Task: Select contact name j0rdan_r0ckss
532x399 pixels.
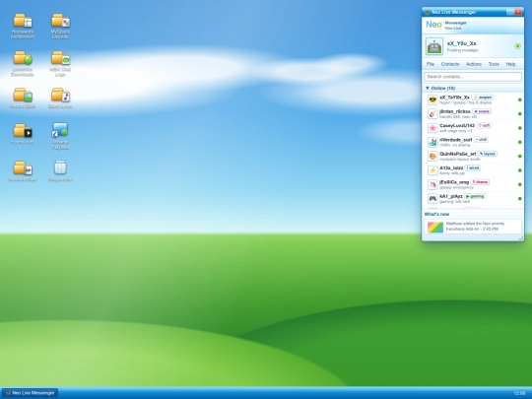Action: [455, 111]
